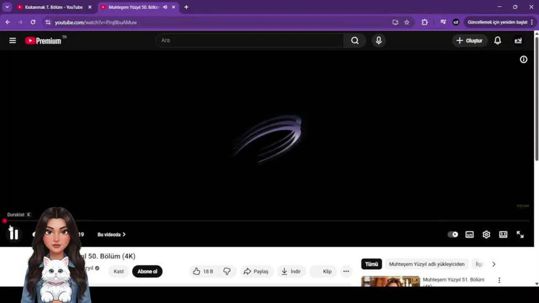Viewport: 539px width, 303px height.
Task: Open the account avatar menu
Action: coord(518,40)
